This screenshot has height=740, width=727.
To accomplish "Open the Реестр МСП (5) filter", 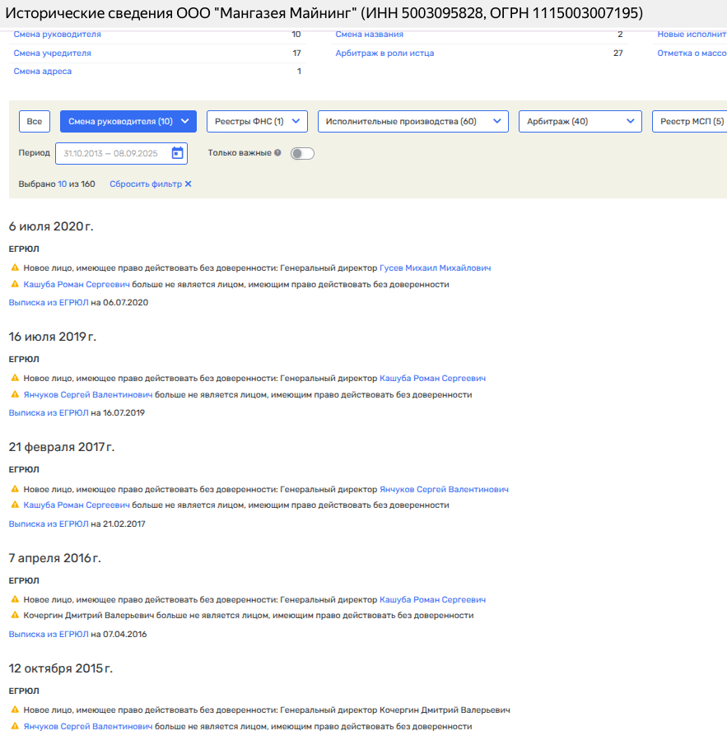I will (692, 122).
